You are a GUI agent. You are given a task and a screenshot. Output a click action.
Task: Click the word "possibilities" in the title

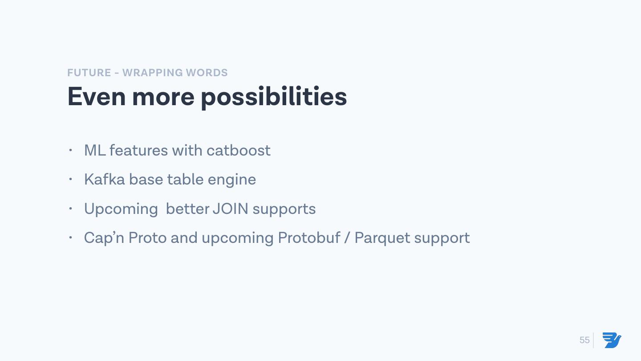click(x=274, y=96)
